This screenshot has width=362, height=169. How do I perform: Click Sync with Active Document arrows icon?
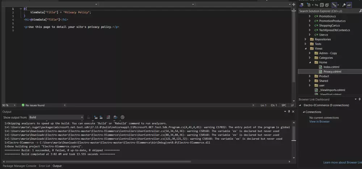(x=316, y=5)
